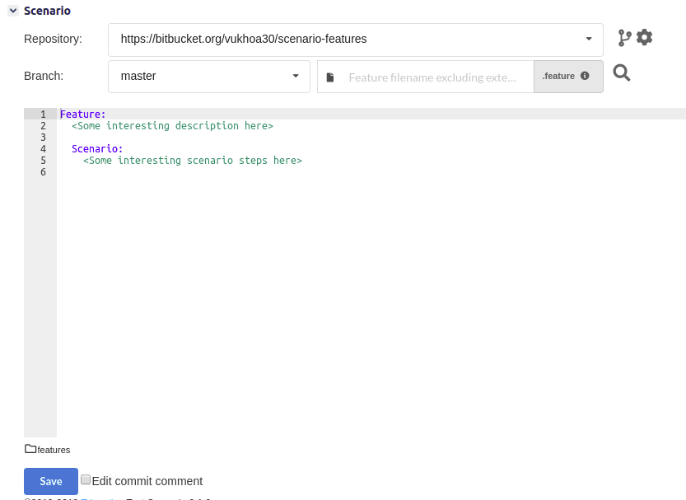Click the magnifier search icon
This screenshot has width=686, height=500.
[622, 74]
